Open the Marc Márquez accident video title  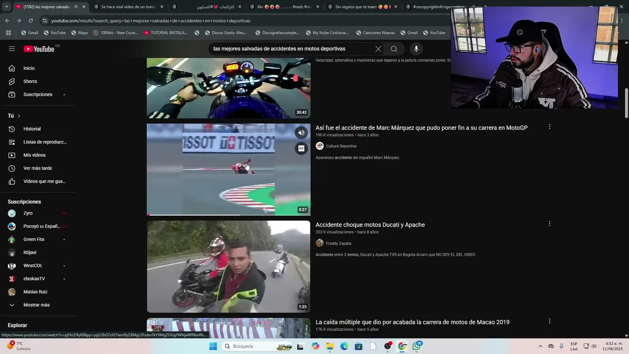tap(422, 128)
